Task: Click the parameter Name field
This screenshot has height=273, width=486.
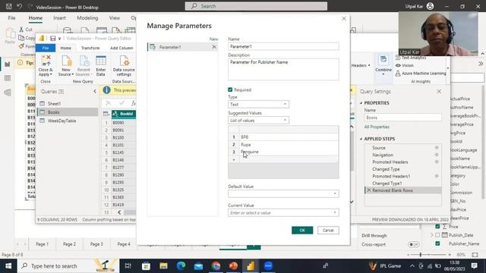Action: click(283, 46)
